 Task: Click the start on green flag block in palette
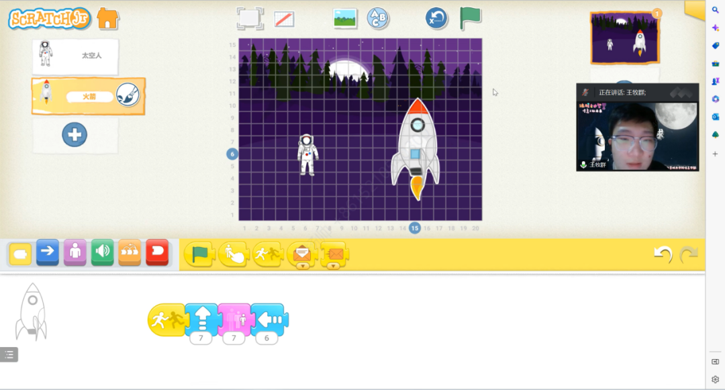[x=199, y=254]
